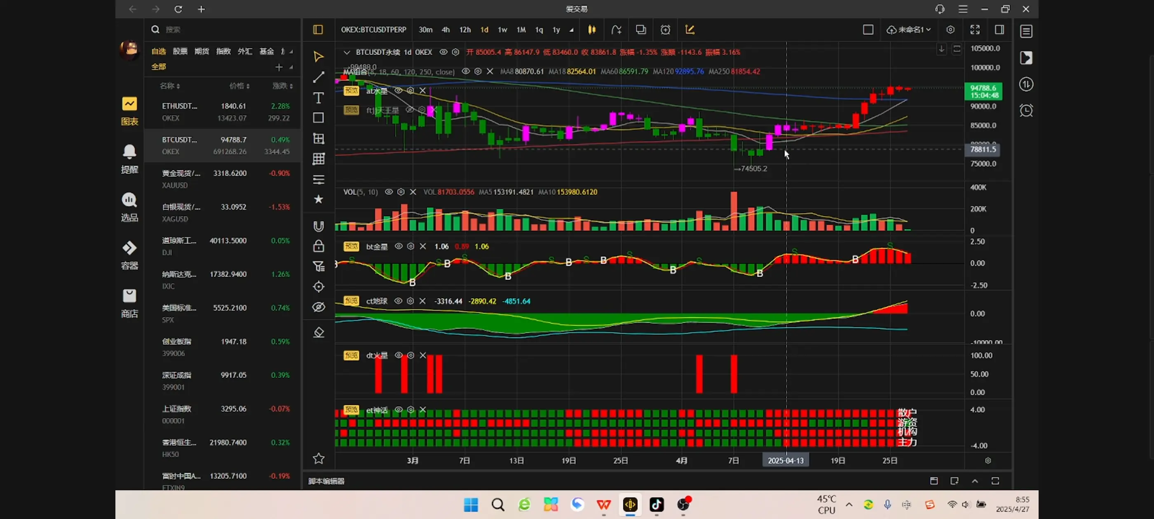Switch to the 自选 watchlist tab

coord(159,51)
